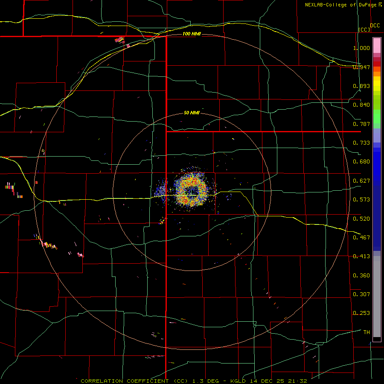Screen dimensions: 384x384
Task: Select the 0.467 scale value
Action: coord(361,237)
